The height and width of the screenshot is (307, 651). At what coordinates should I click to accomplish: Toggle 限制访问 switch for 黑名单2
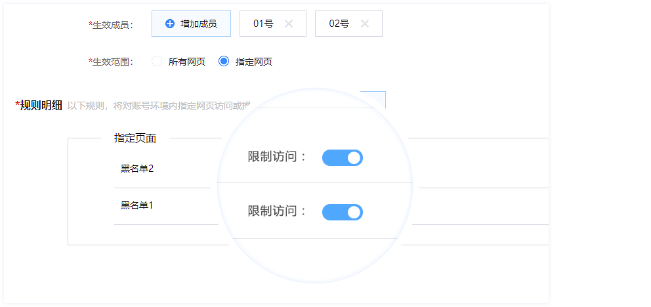pos(342,157)
